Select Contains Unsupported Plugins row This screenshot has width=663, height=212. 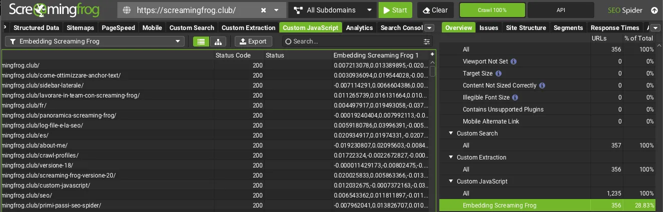pyautogui.click(x=547, y=109)
